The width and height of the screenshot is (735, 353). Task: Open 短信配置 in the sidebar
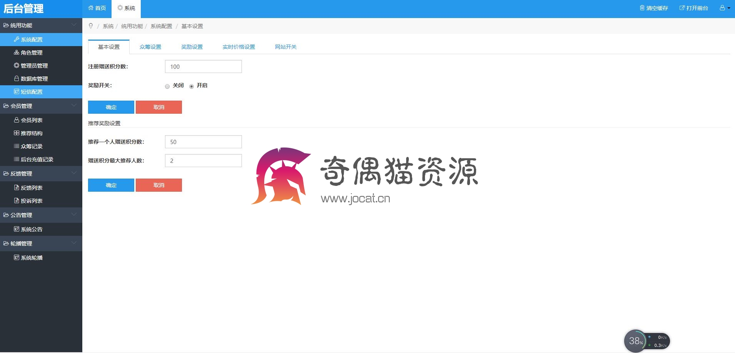(41, 92)
